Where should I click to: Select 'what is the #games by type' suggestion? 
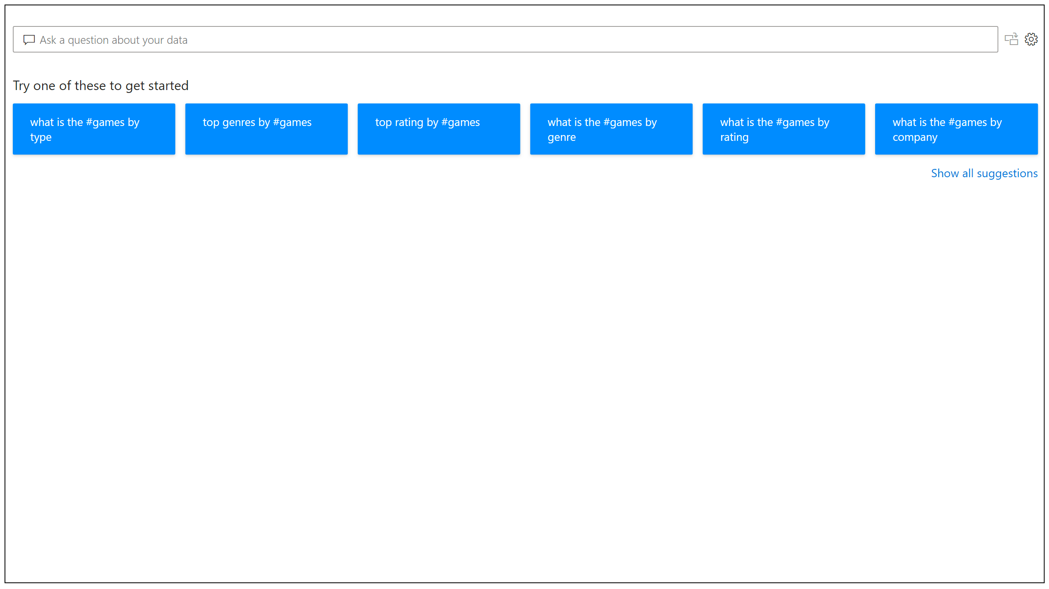click(94, 129)
